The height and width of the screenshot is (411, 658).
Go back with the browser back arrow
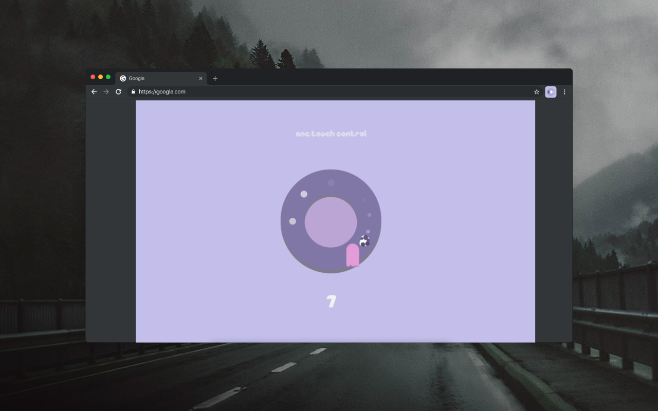94,92
